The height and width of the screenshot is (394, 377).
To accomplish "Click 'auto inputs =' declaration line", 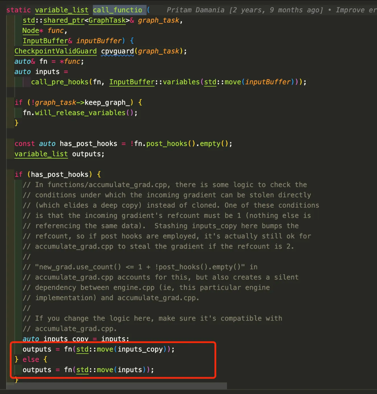I will pos(41,72).
